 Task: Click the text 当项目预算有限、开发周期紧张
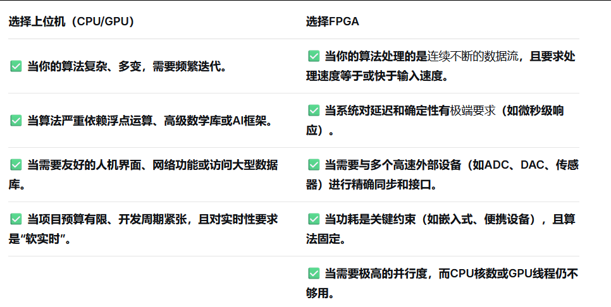[x=107, y=219]
